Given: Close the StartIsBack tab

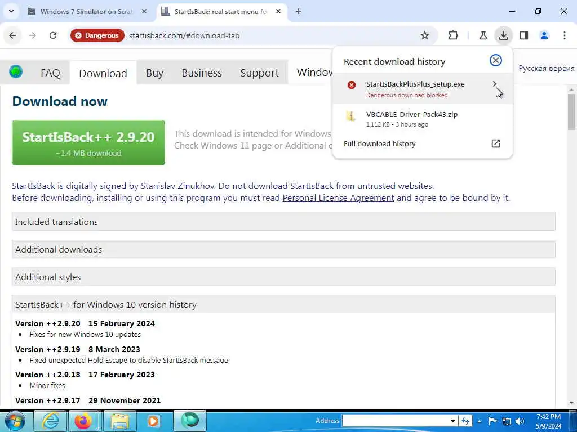Looking at the screenshot, I should pyautogui.click(x=278, y=12).
